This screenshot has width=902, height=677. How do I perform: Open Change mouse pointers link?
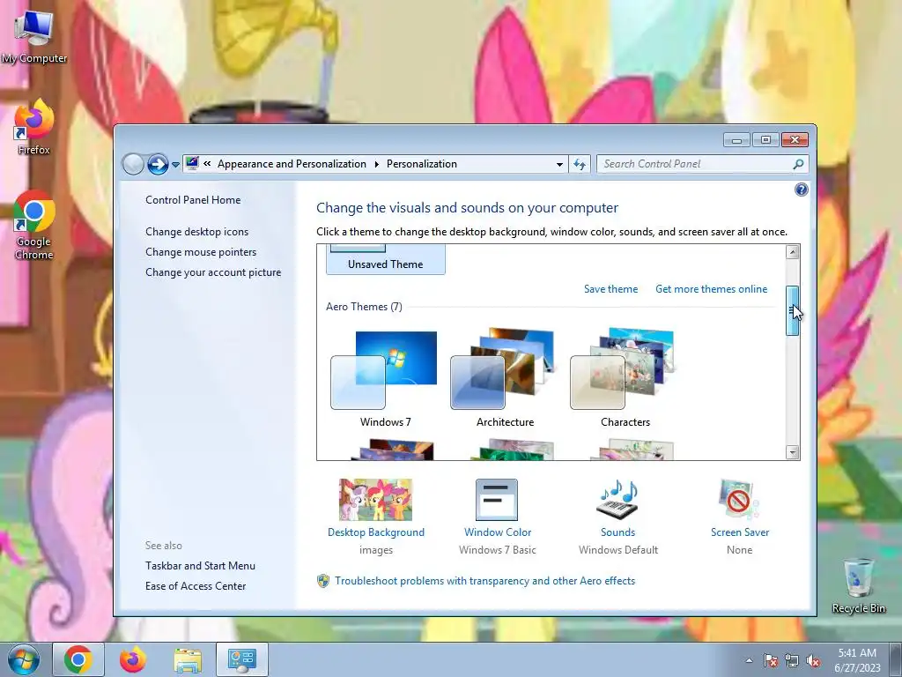tap(201, 251)
